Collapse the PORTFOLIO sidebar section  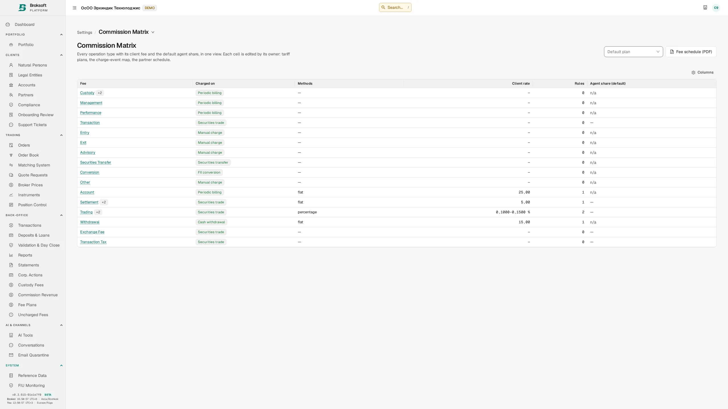click(61, 35)
